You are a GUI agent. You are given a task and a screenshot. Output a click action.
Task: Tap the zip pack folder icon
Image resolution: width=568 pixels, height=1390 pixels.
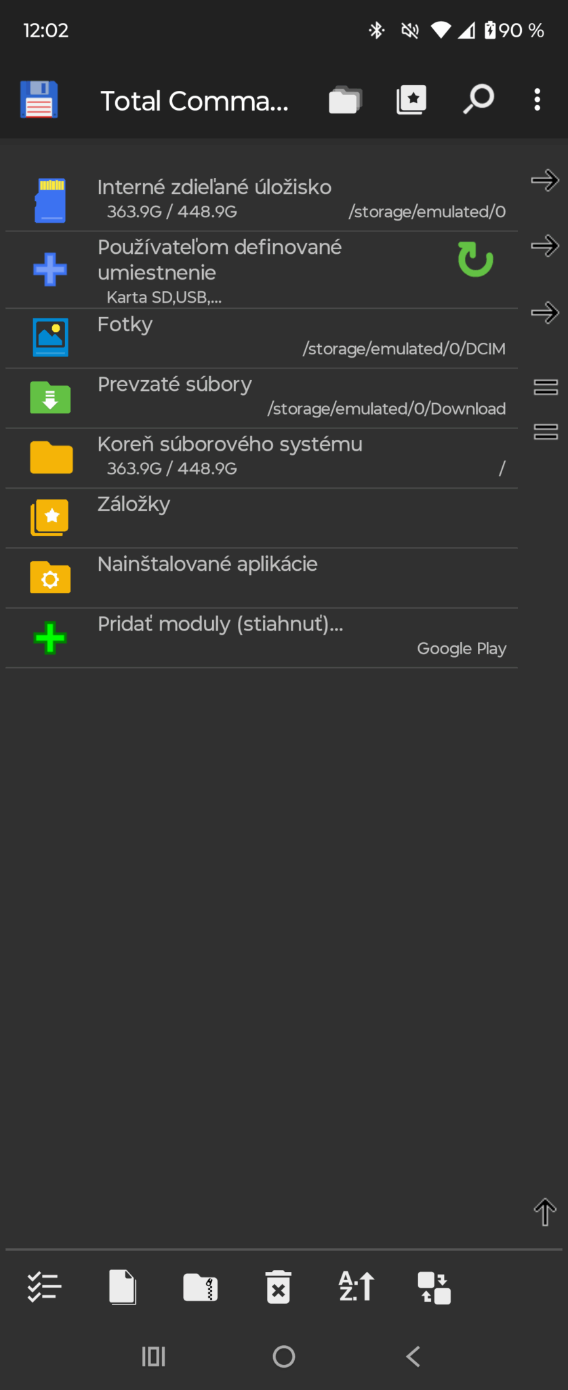tap(201, 1287)
